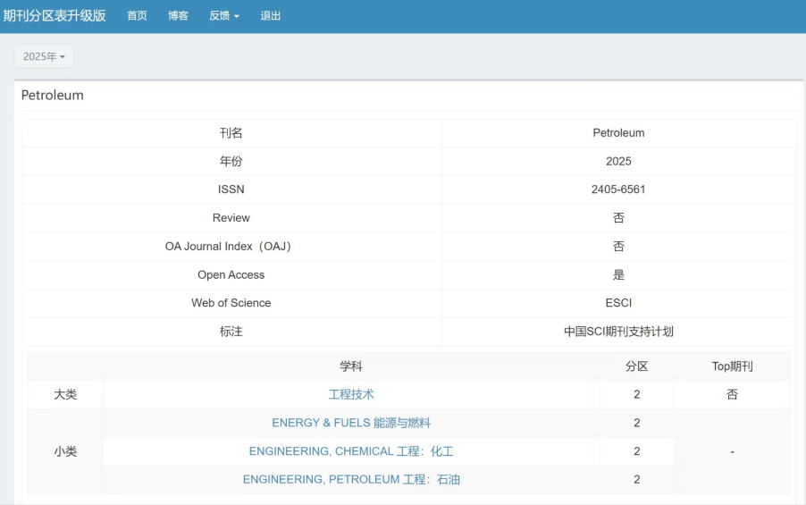Viewport: 806px width, 505px height.
Task: Select the 小类 Top期刊 dash value
Action: [x=732, y=451]
